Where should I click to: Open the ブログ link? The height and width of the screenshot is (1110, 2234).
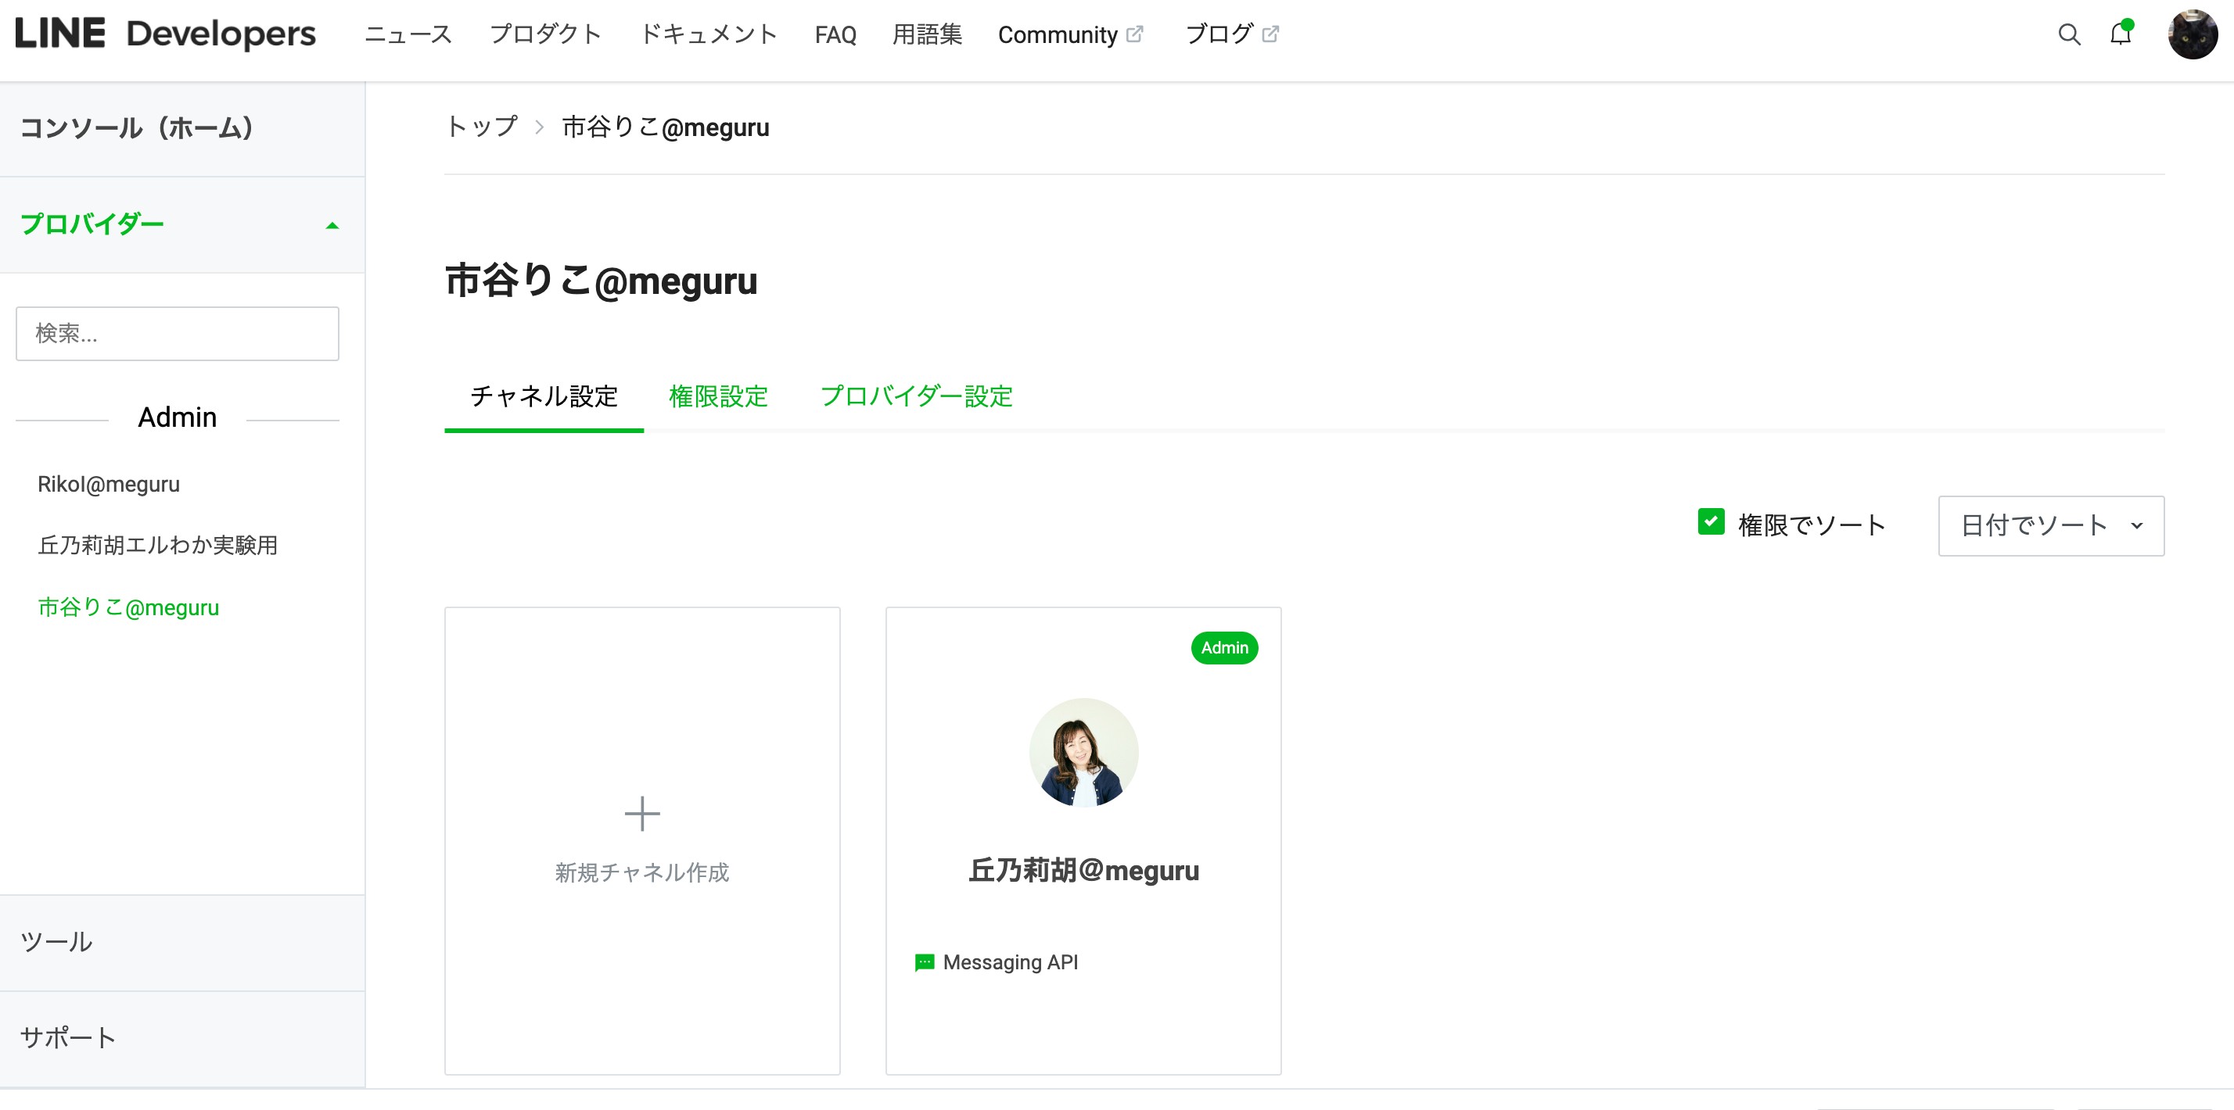(1219, 34)
